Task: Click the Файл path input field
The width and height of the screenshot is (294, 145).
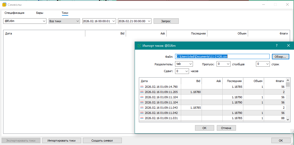Action: click(x=222, y=56)
